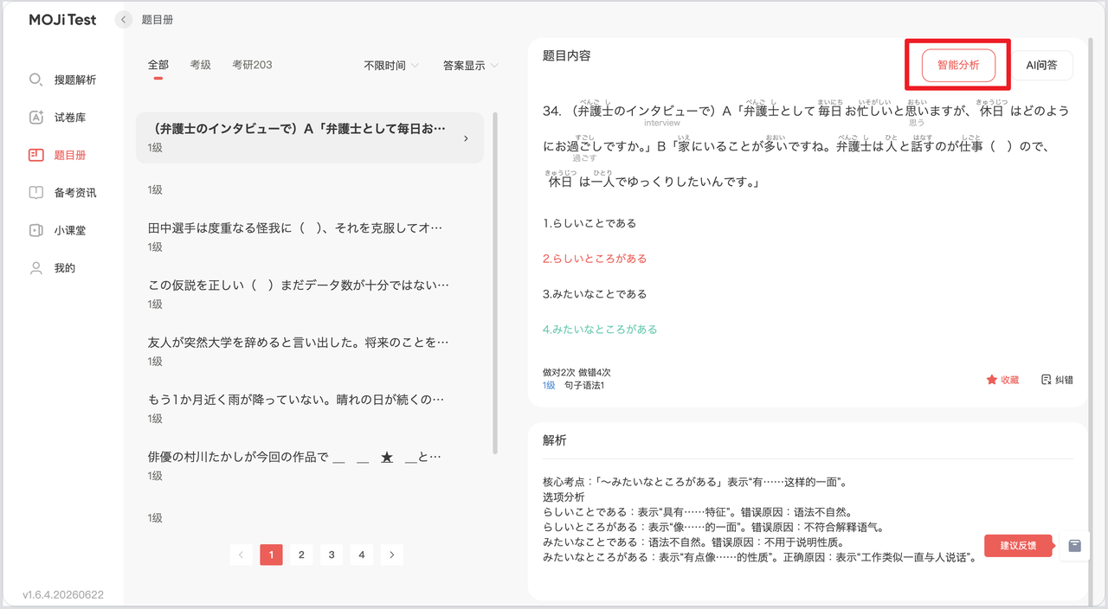Click the 小课堂 sidebar icon

coord(35,230)
